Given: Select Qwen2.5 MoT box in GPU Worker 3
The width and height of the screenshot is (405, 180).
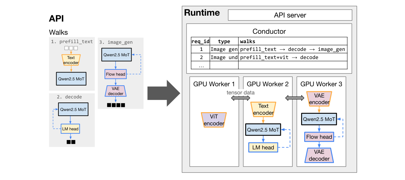Looking at the screenshot, I should pyautogui.click(x=319, y=119).
